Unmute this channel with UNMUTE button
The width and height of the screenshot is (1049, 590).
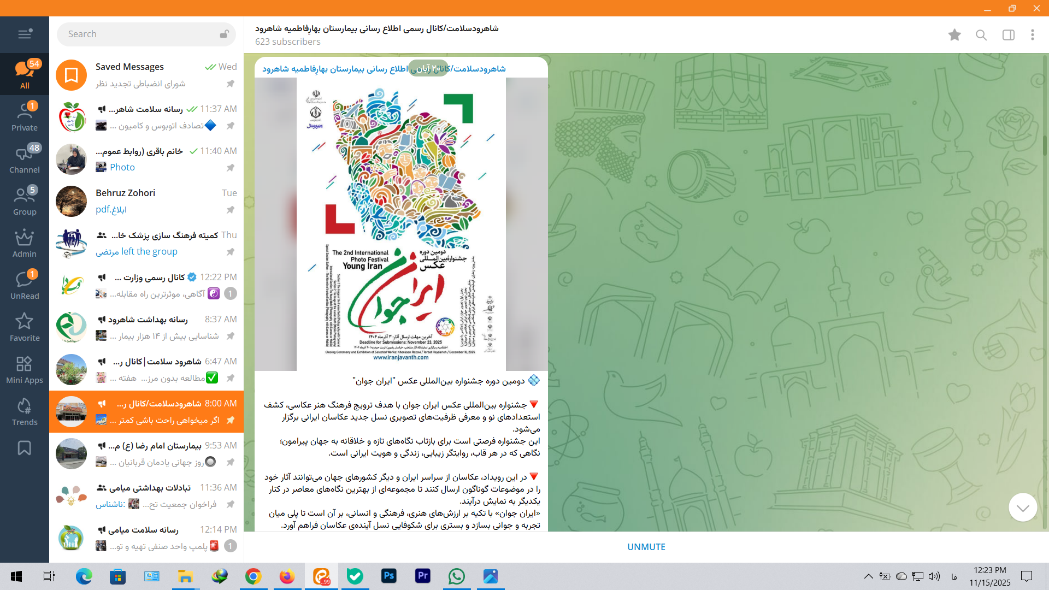point(646,547)
